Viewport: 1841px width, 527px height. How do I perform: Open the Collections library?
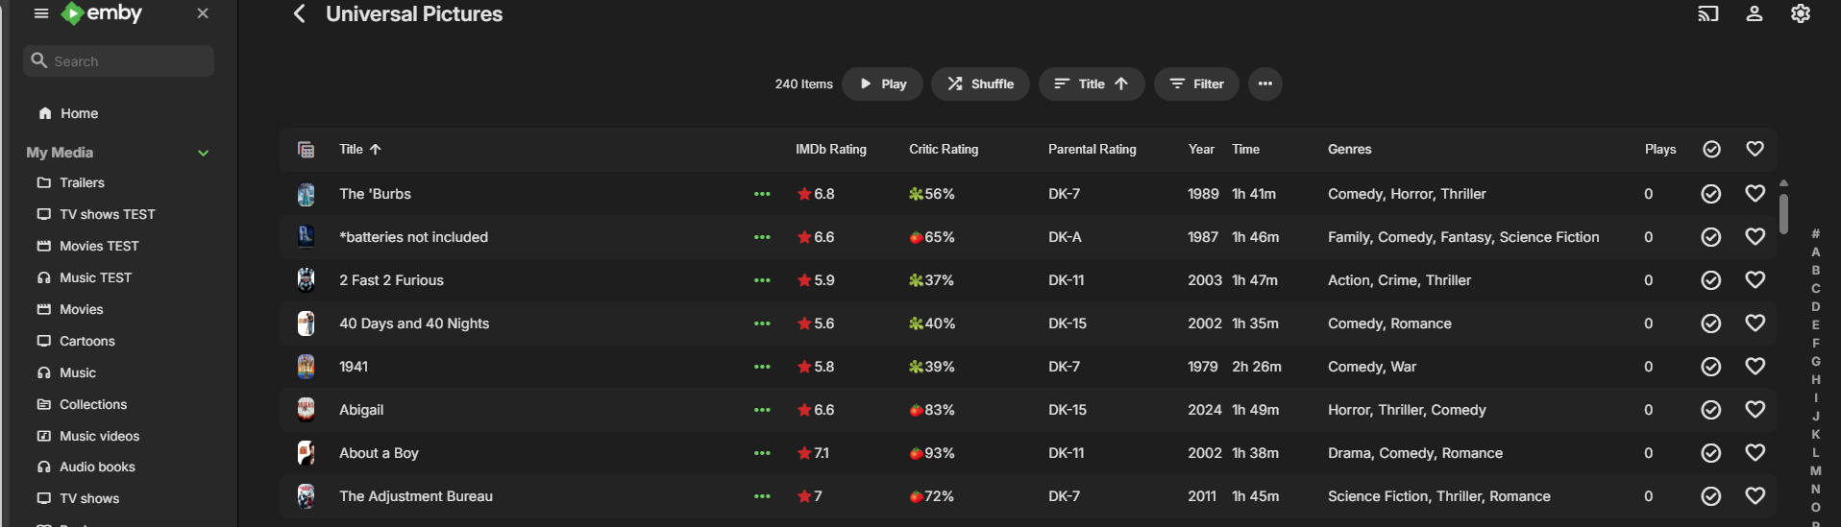pyautogui.click(x=92, y=404)
